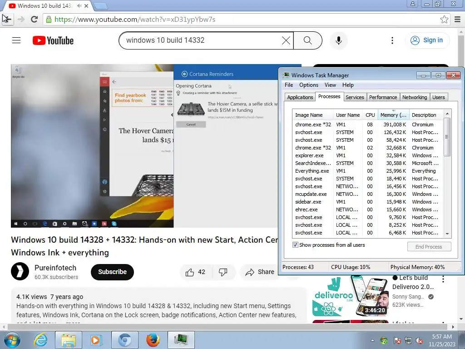Switch to the Networking tab
This screenshot has width=465, height=349.
point(415,97)
